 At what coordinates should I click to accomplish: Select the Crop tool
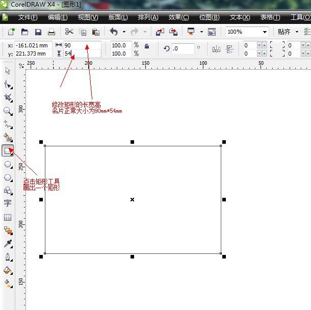tap(8, 98)
